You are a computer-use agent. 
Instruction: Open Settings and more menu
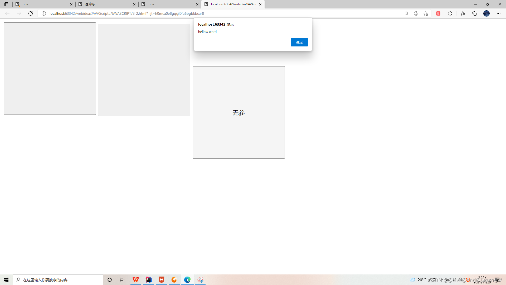[x=499, y=13]
